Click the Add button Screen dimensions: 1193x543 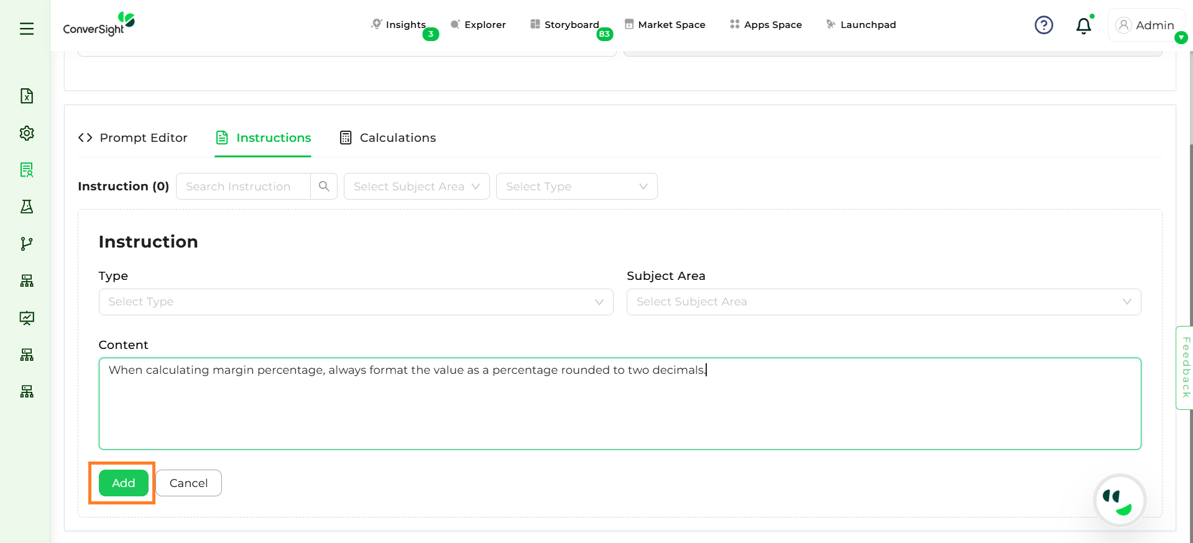[x=123, y=483]
